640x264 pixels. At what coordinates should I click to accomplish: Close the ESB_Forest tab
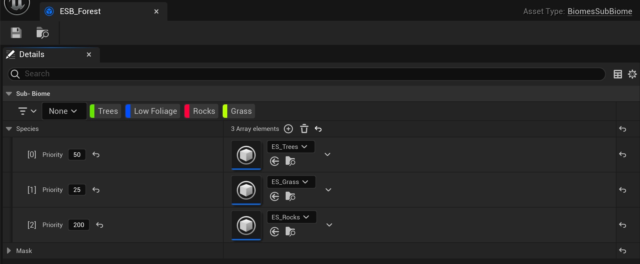156,11
